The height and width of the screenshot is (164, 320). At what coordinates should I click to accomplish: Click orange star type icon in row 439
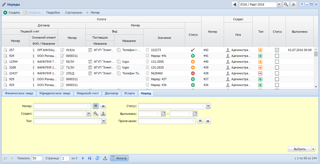(x=260, y=67)
